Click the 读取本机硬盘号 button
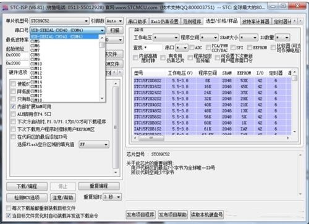Viewport: 309px width, 224px height. pyautogui.click(x=207, y=215)
